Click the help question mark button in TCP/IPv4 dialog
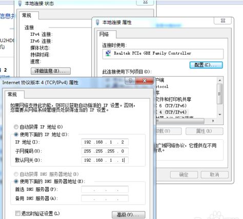Viewport: 243px width, 219px height. pyautogui.click(x=130, y=80)
